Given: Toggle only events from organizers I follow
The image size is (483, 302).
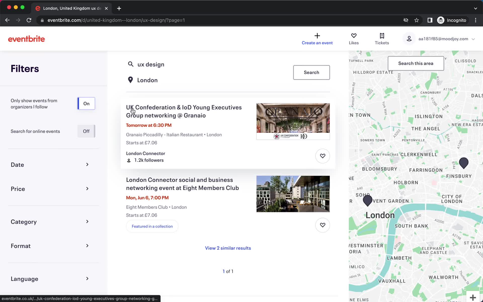Looking at the screenshot, I should pos(86,103).
